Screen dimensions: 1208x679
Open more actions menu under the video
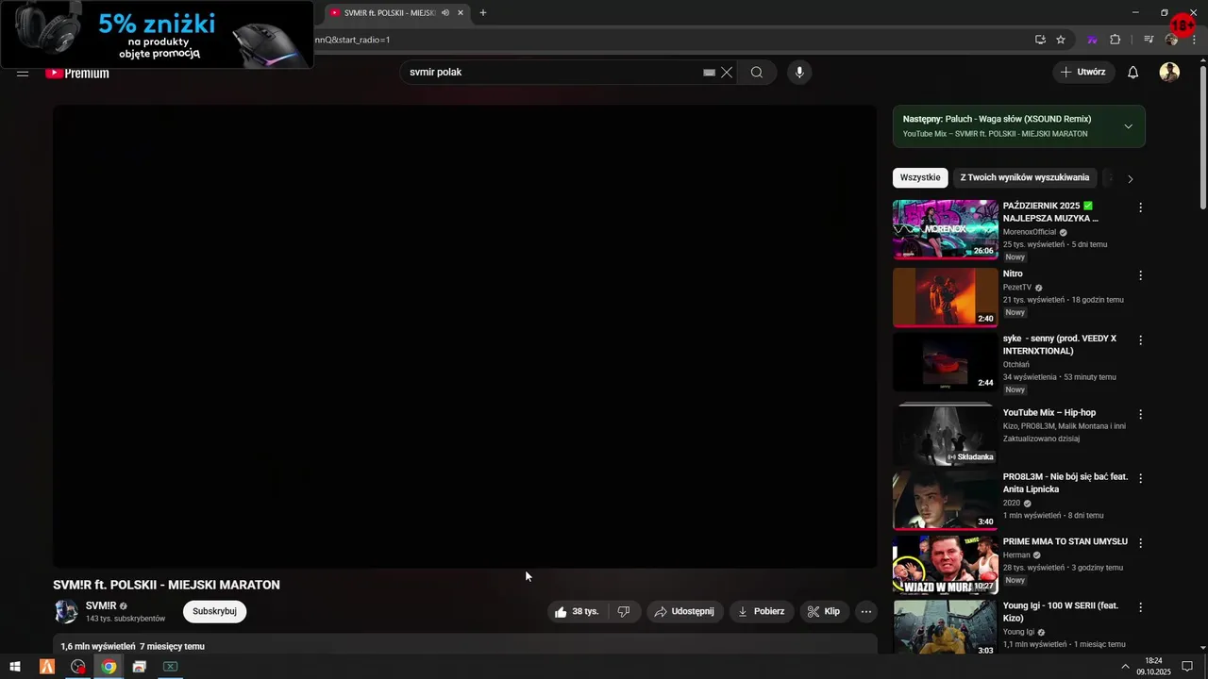(865, 611)
